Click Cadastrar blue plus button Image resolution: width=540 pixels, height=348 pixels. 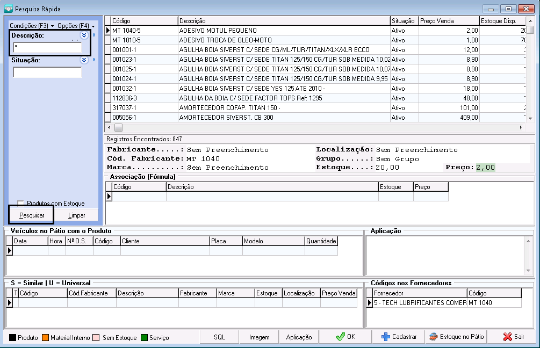tap(399, 337)
